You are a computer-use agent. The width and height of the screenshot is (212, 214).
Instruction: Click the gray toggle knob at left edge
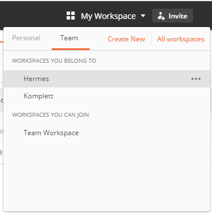[x=1, y=152]
